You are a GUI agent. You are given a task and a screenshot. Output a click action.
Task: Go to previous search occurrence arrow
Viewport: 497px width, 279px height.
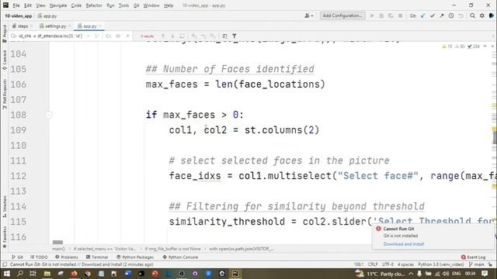(163, 36)
